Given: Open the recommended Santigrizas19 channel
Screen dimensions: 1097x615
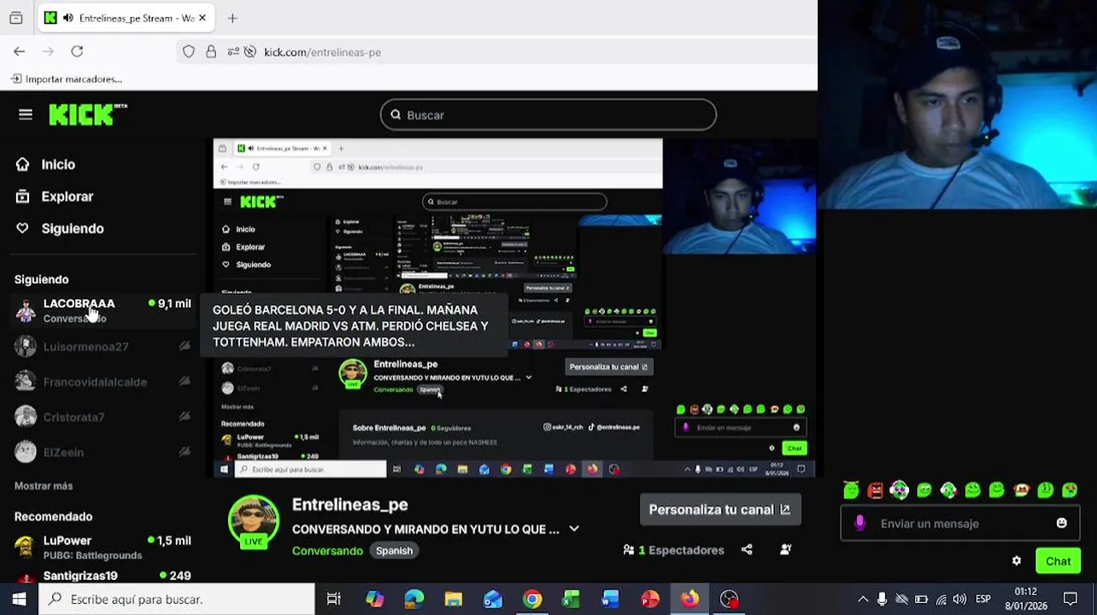Looking at the screenshot, I should [103, 576].
